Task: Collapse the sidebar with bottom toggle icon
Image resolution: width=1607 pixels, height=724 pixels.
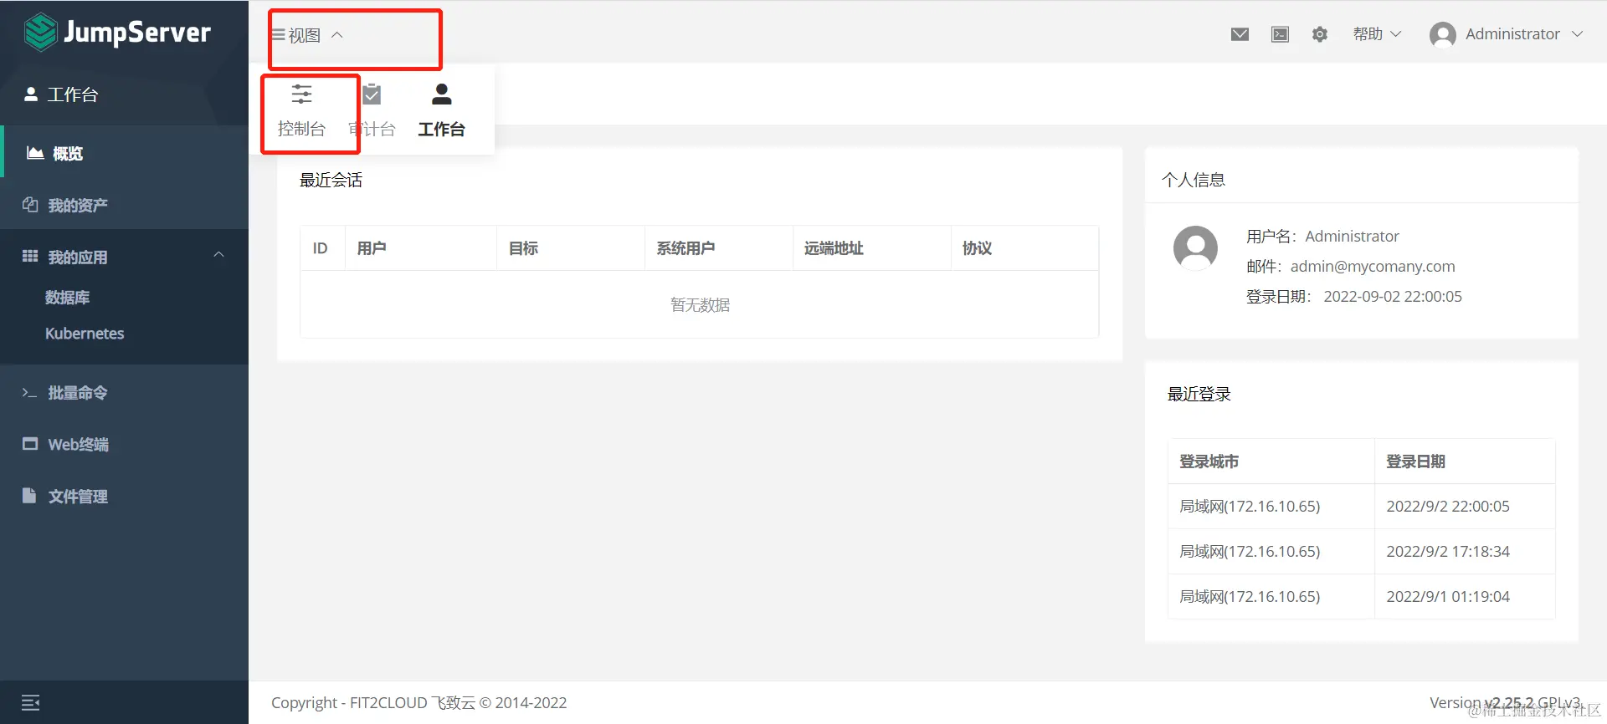Action: pos(30,702)
